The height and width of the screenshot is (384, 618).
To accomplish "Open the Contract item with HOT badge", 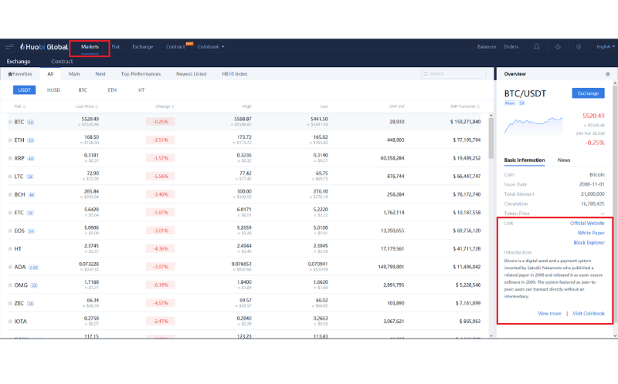I will click(x=175, y=47).
